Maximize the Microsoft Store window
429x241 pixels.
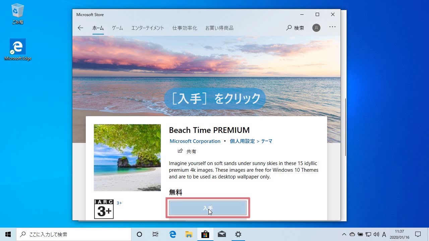coord(317,14)
